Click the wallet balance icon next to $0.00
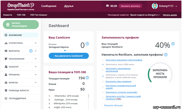This screenshot has height=110, width=182. pos(108,6)
